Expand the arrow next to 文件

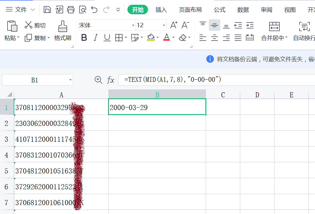33,10
